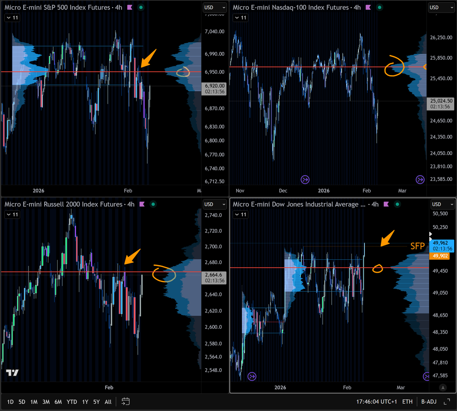The width and height of the screenshot is (457, 411).
Task: Select the 5Y time range
Action: coord(96,401)
